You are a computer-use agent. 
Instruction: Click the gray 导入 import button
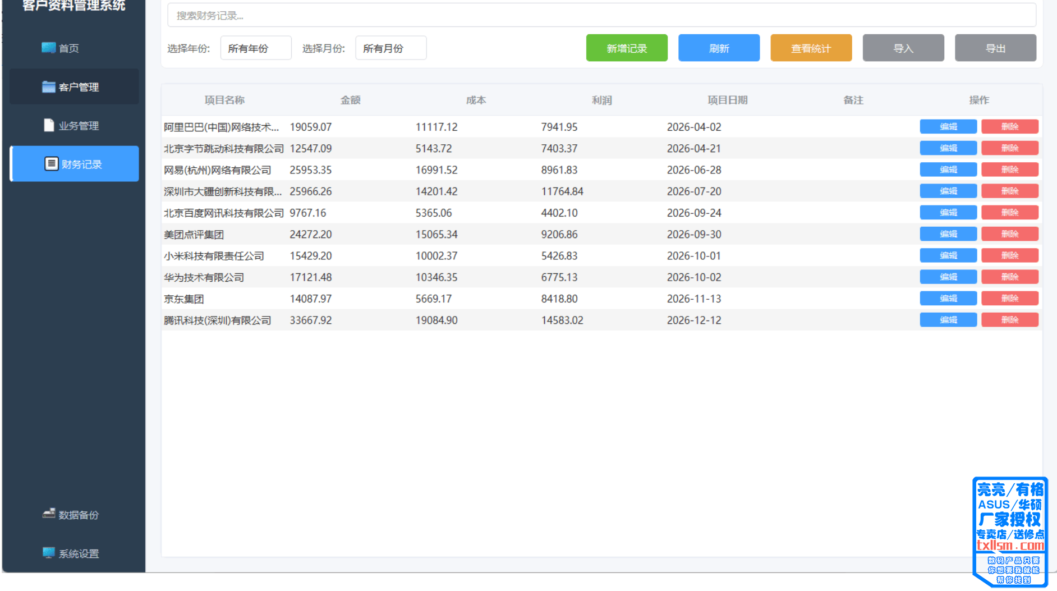[903, 48]
